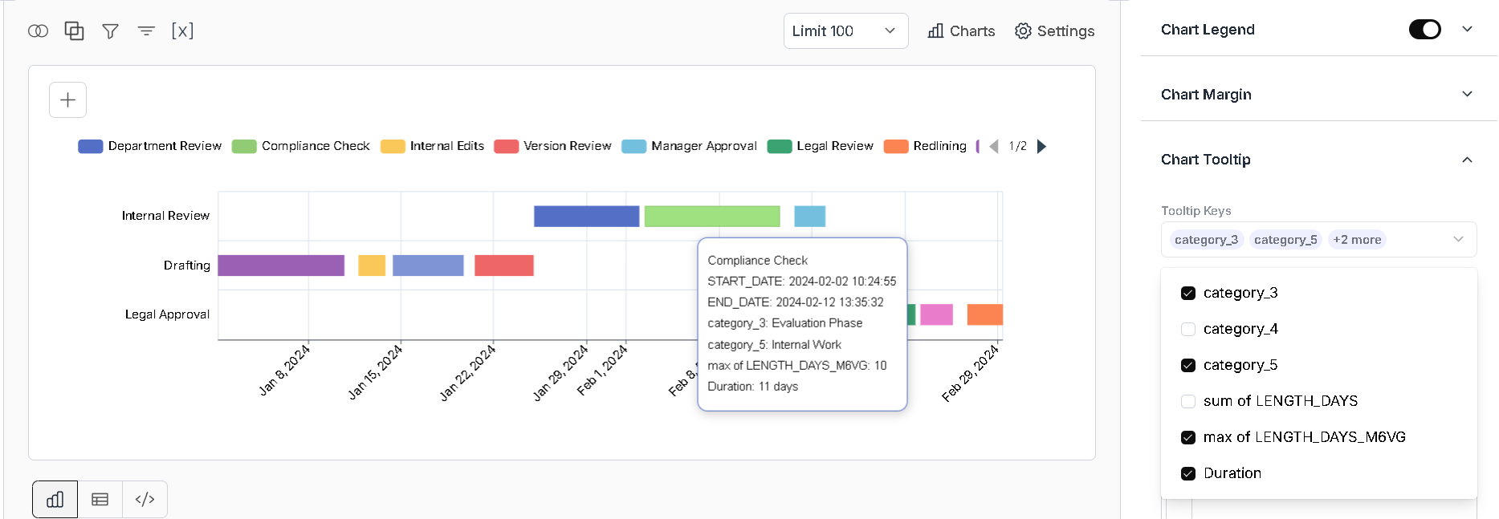Image resolution: width=1499 pixels, height=519 pixels.
Task: Switch to chart view bar icon
Action: tap(55, 500)
